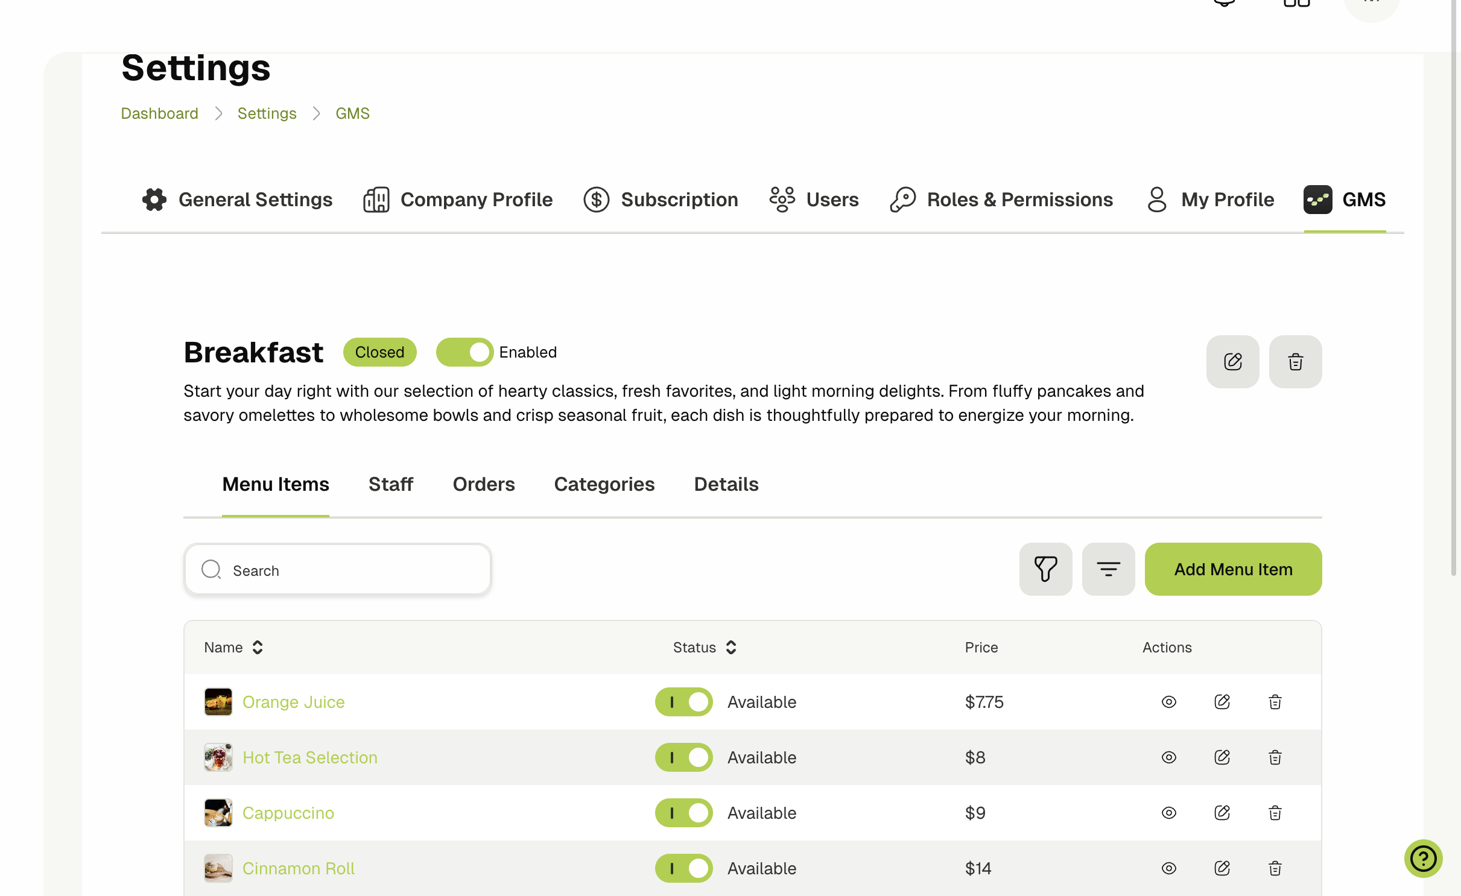Preview Orange Juice using the eye icon
Image resolution: width=1461 pixels, height=896 pixels.
pos(1168,702)
